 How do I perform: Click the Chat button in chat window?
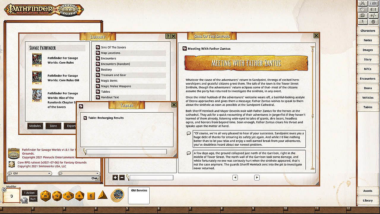click(x=95, y=178)
